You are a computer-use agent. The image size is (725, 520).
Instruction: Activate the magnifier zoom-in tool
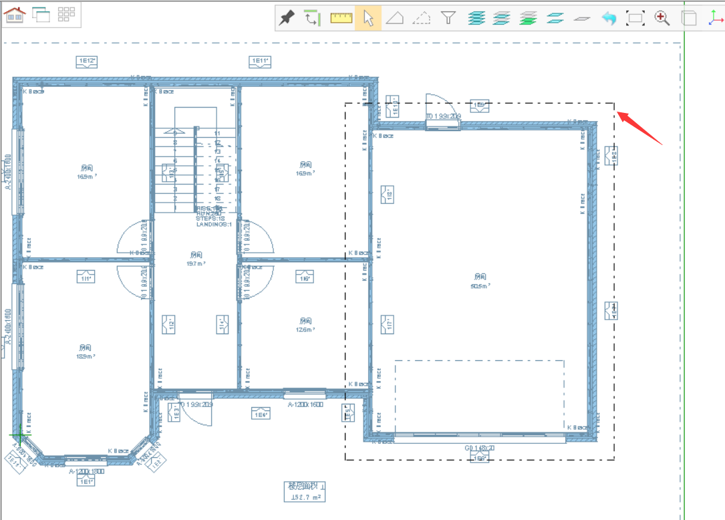click(662, 19)
